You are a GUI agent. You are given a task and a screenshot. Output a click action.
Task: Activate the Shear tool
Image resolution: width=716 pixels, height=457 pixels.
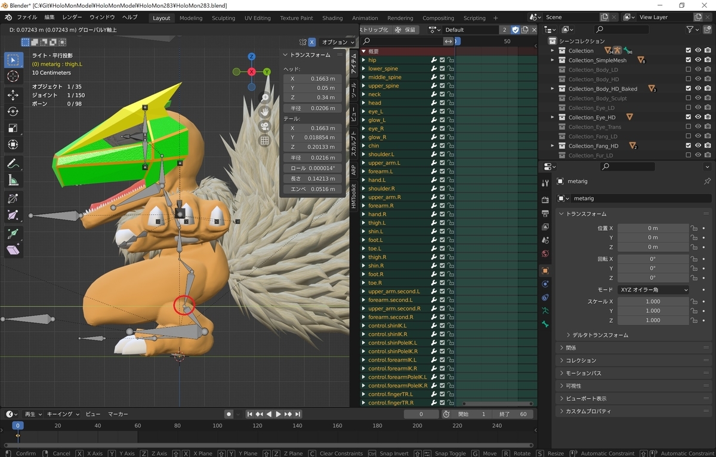[14, 250]
